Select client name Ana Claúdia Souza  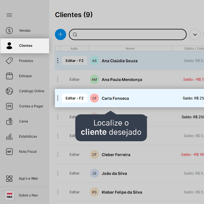(x=120, y=61)
